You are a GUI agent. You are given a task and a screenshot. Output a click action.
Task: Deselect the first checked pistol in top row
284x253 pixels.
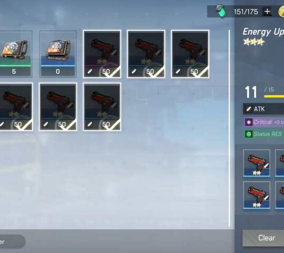(x=102, y=54)
